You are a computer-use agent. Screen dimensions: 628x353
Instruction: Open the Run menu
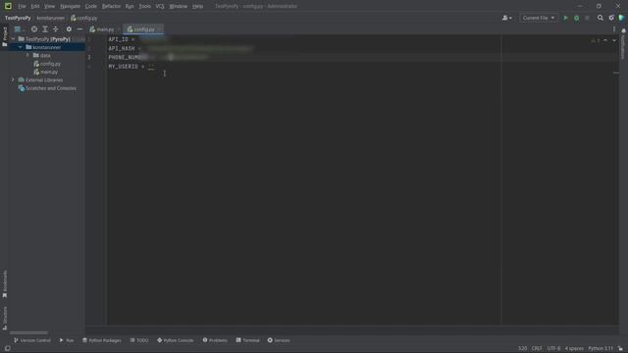coord(130,7)
